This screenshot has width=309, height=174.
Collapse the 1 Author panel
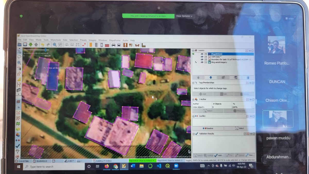[193, 99]
